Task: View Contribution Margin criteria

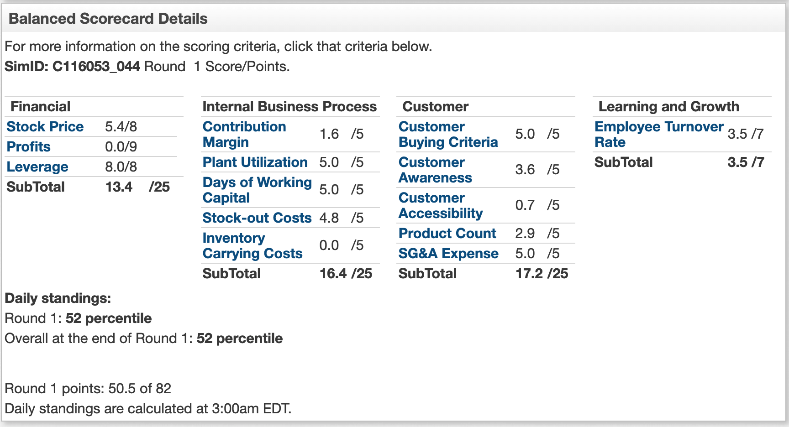Action: click(244, 134)
